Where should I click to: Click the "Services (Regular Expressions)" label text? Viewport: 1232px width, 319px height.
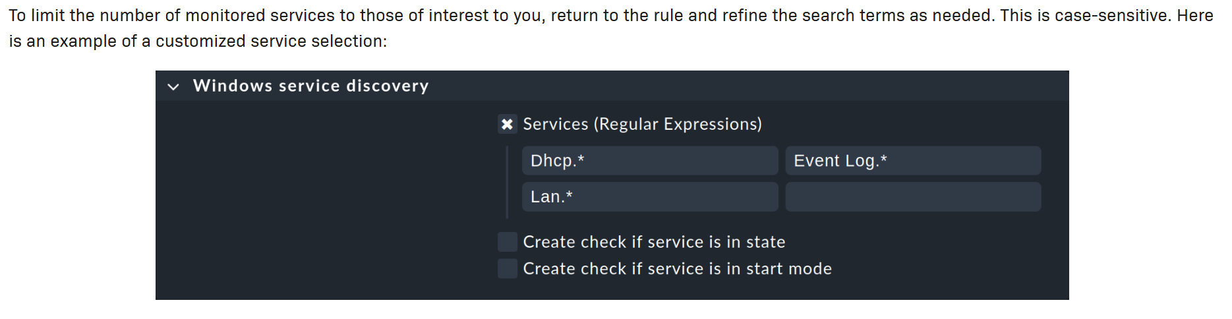click(x=642, y=124)
